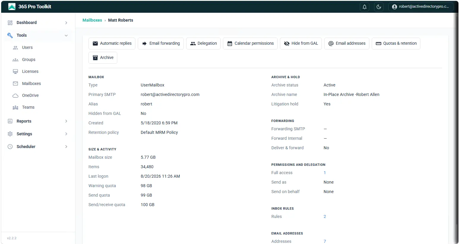Click the Mailboxes breadcrumb link
Image resolution: width=459 pixels, height=244 pixels.
tap(92, 20)
